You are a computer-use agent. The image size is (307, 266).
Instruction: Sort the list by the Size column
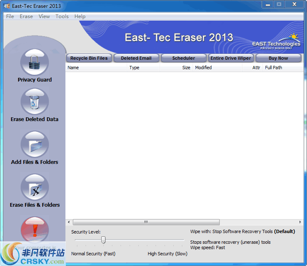177,68
